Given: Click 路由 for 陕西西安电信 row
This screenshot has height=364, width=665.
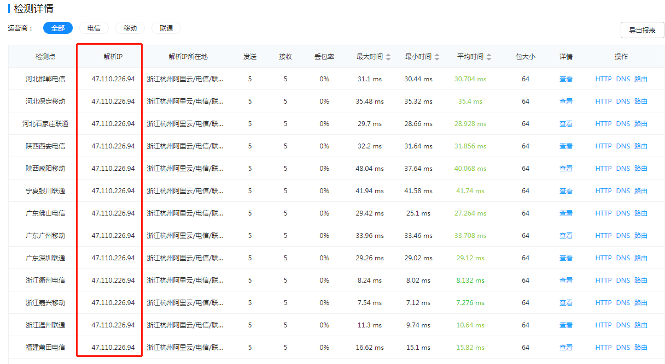Looking at the screenshot, I should coord(641,146).
